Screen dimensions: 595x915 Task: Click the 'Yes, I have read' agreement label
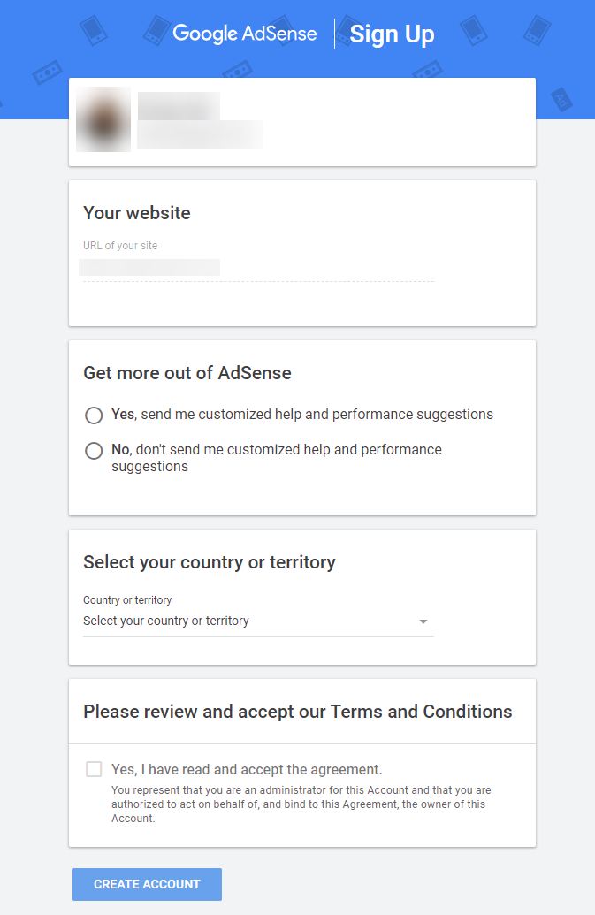tap(247, 769)
